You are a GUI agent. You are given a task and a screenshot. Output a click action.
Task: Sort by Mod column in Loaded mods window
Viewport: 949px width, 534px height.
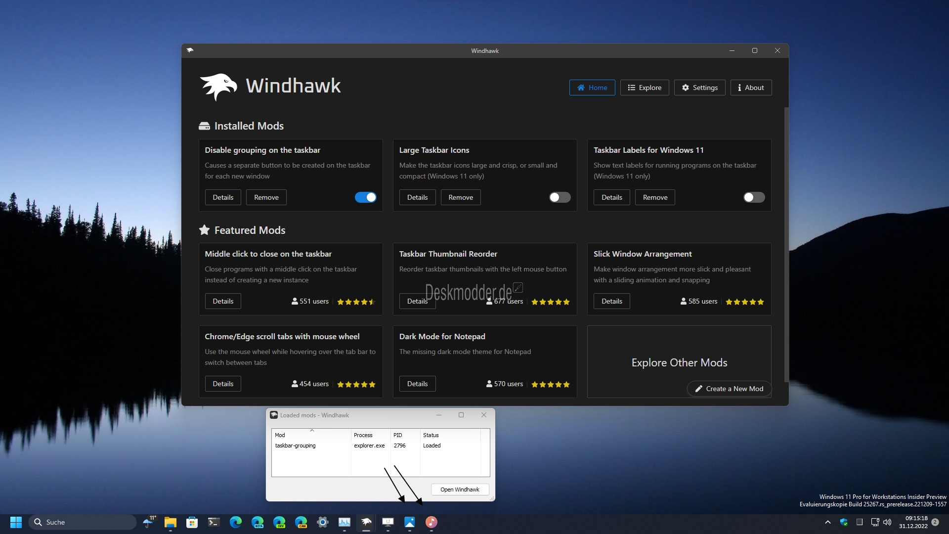(311, 435)
